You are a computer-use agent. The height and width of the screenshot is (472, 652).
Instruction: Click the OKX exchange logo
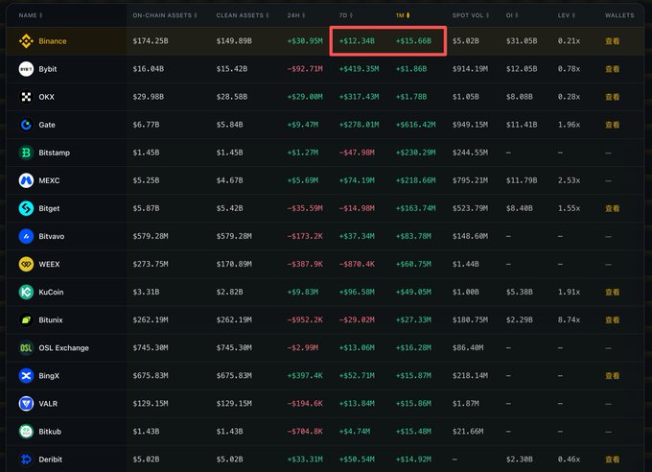coord(26,97)
